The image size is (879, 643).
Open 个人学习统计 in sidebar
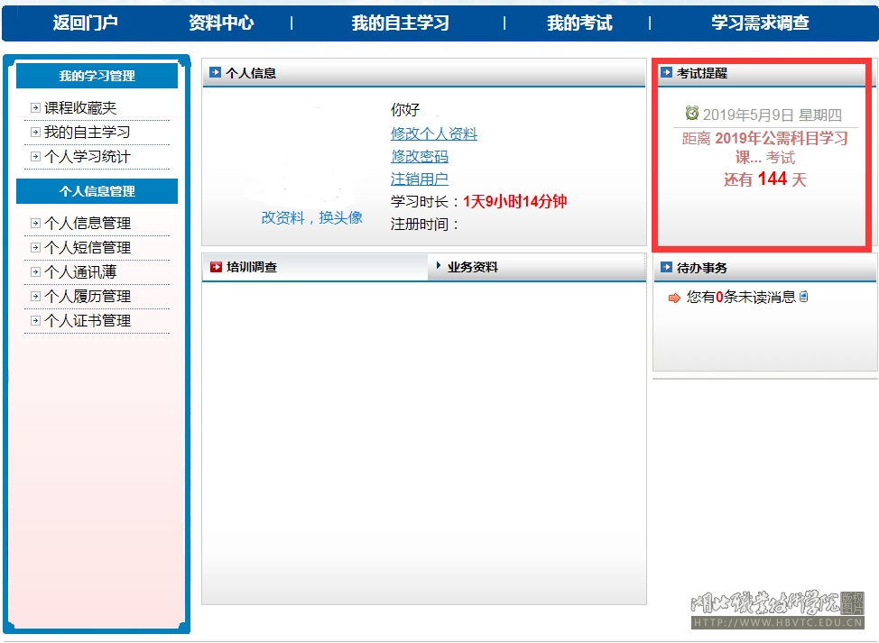[x=88, y=156]
